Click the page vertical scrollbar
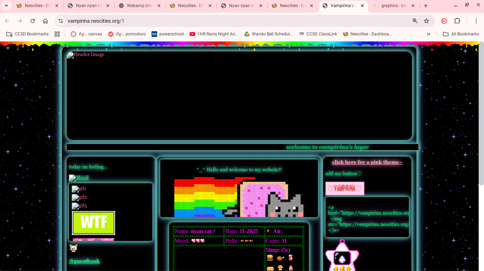 click(481, 114)
